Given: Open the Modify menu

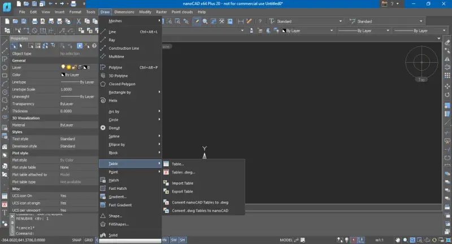Looking at the screenshot, I should pyautogui.click(x=145, y=12).
